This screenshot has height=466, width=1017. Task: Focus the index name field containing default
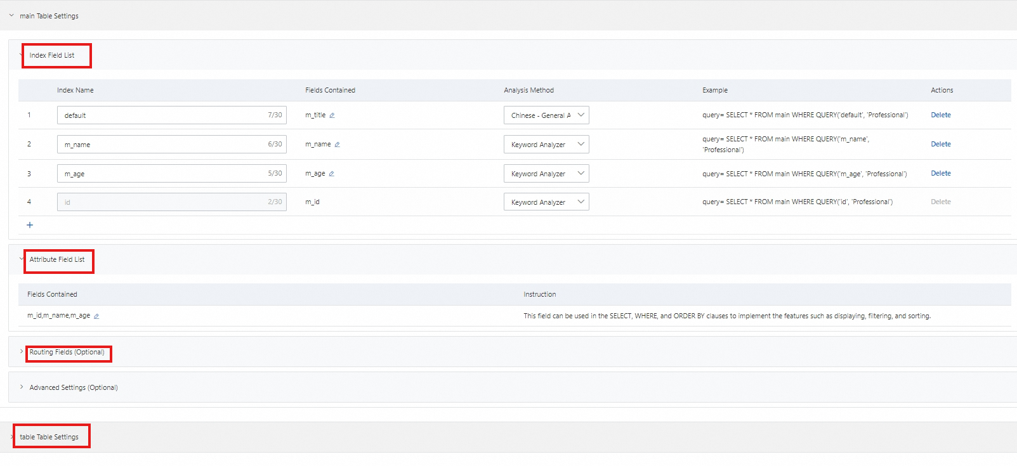point(171,115)
